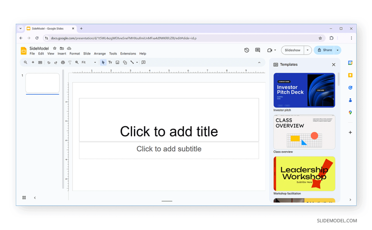Redo the last action

point(56,63)
